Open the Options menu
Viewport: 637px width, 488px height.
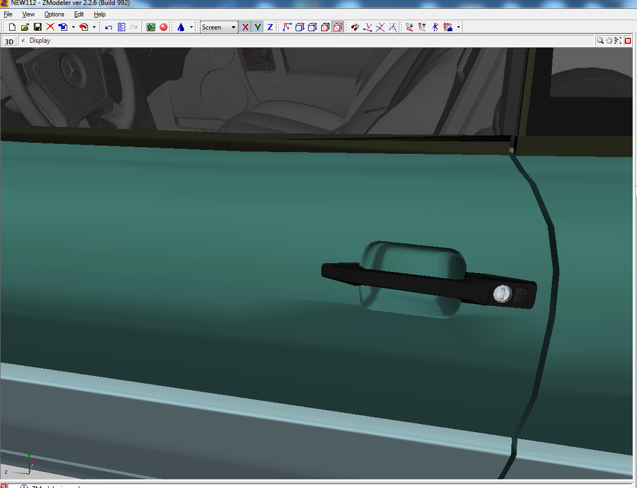click(x=54, y=14)
